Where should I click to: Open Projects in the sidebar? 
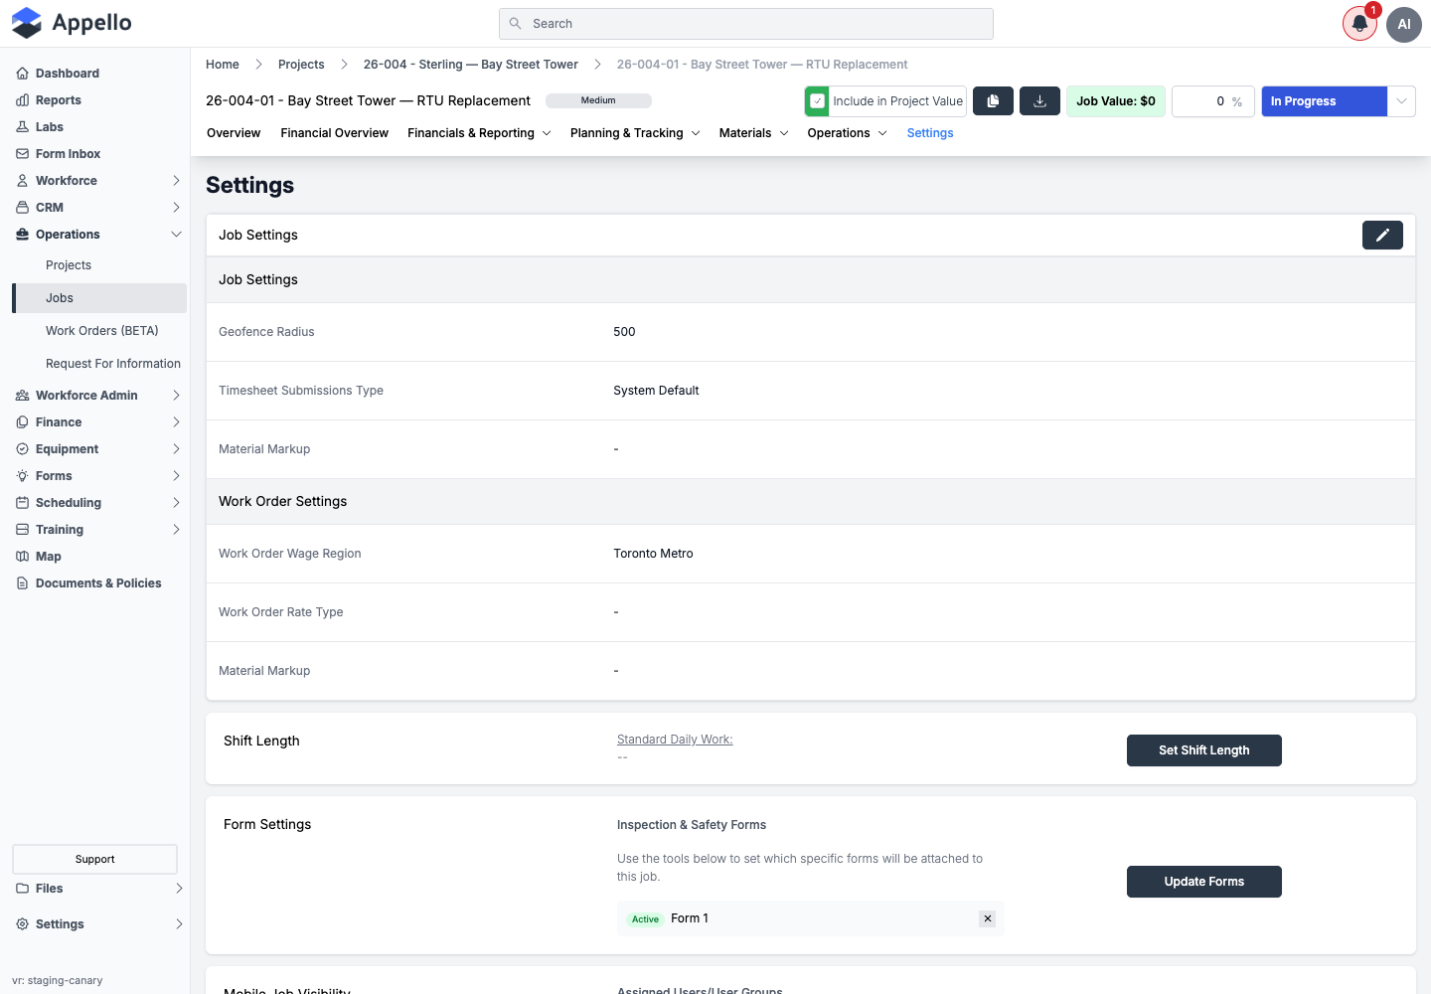click(69, 265)
